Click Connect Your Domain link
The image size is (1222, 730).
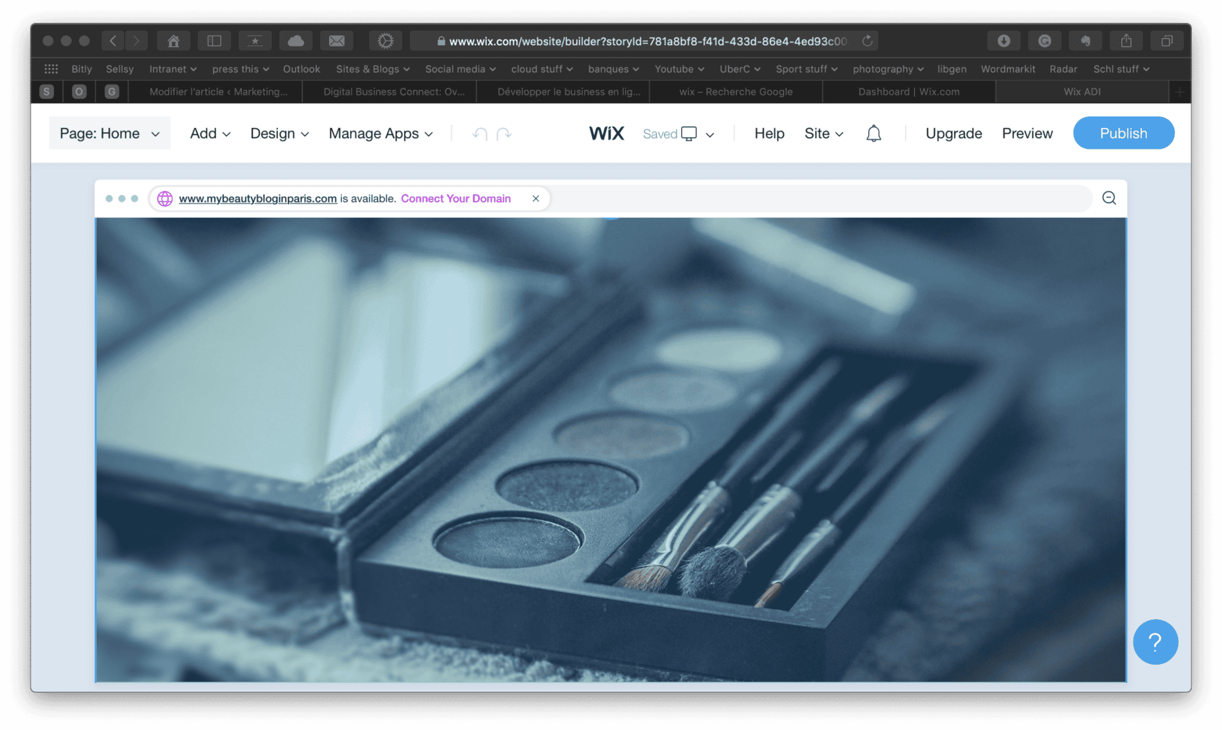456,199
